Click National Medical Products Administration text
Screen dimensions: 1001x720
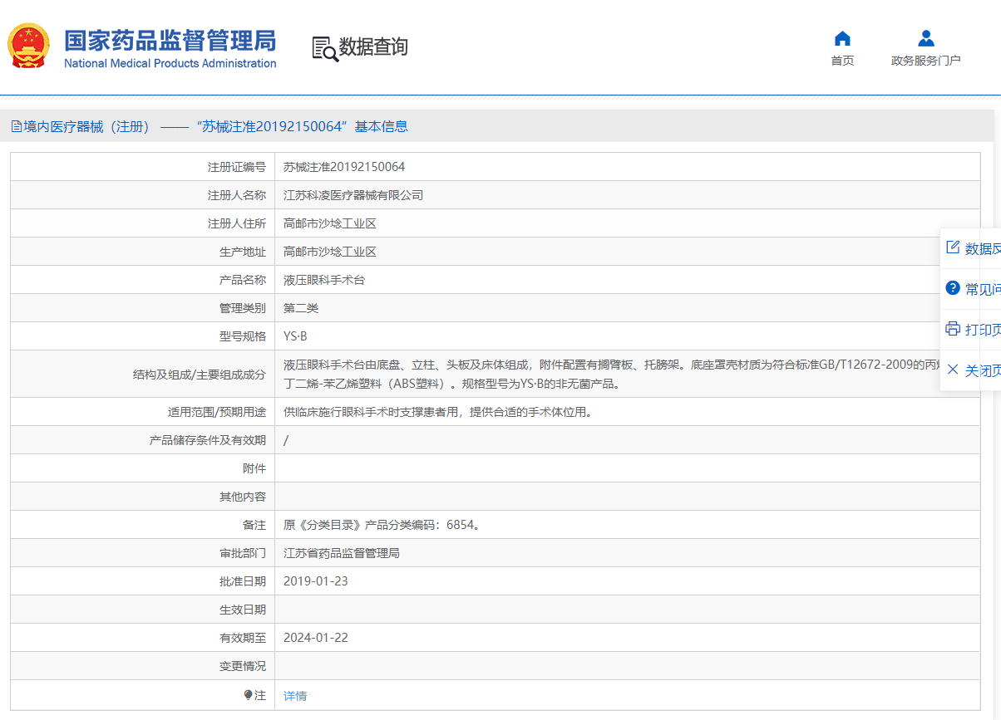[x=170, y=63]
